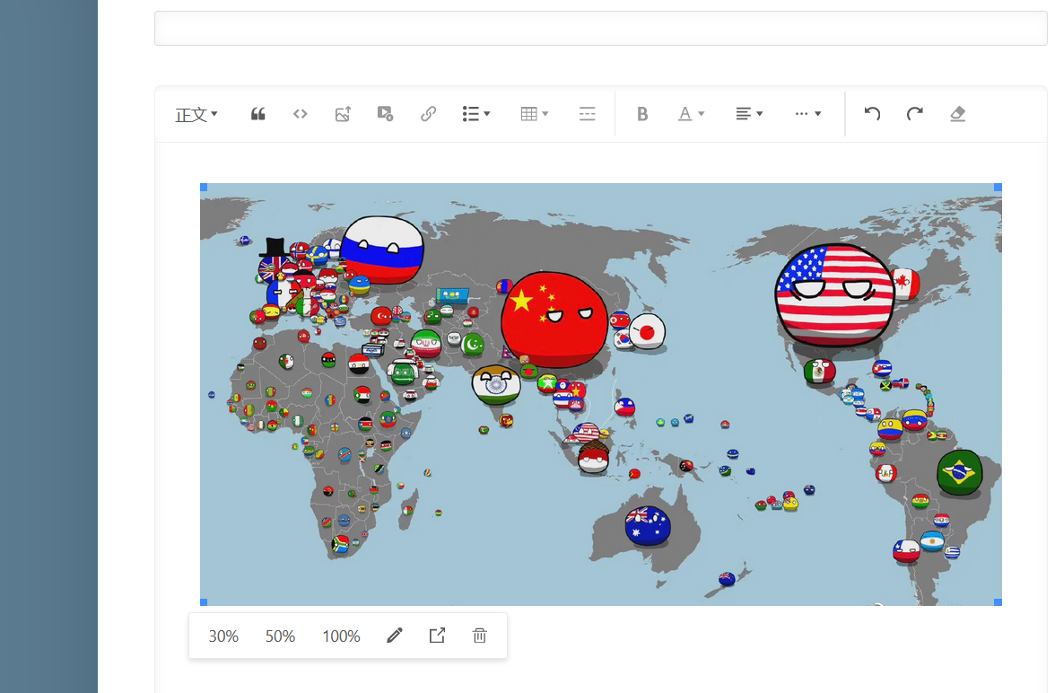Focus the title input field above the toolbar
The image size is (1055, 693).
[600, 29]
